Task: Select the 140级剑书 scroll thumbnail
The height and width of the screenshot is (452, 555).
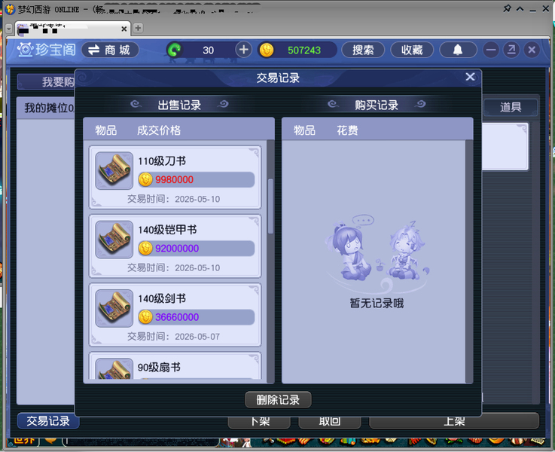Action: click(x=114, y=308)
